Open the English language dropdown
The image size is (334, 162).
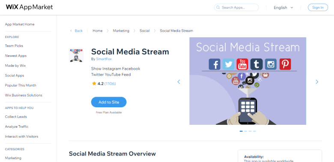point(283,8)
